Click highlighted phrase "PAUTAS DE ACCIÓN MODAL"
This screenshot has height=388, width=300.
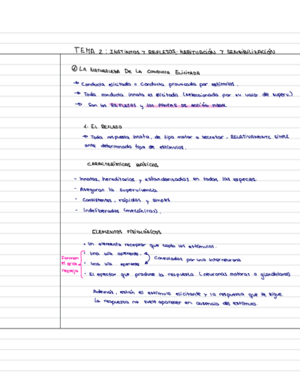click(x=187, y=105)
